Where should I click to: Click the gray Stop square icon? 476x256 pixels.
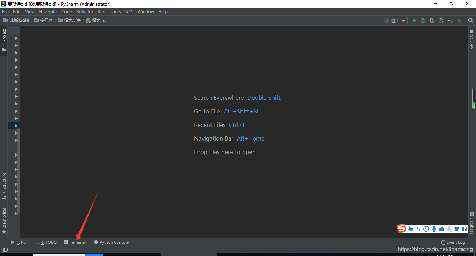point(459,21)
